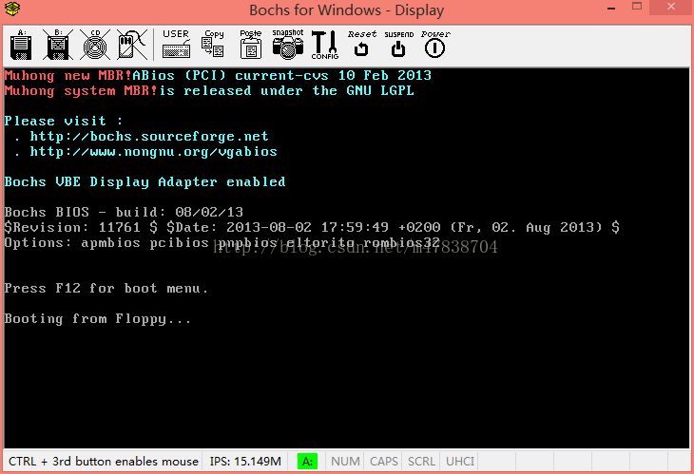Click the USER keyboard shortcut button
This screenshot has height=474, width=694.
[x=176, y=44]
